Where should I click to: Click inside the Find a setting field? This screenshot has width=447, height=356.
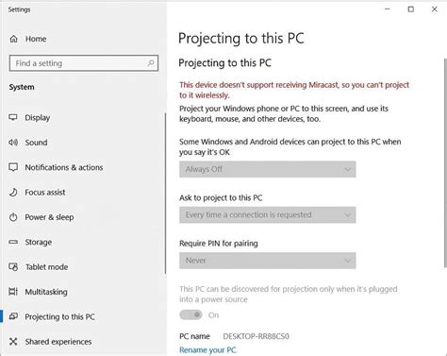[x=84, y=63]
